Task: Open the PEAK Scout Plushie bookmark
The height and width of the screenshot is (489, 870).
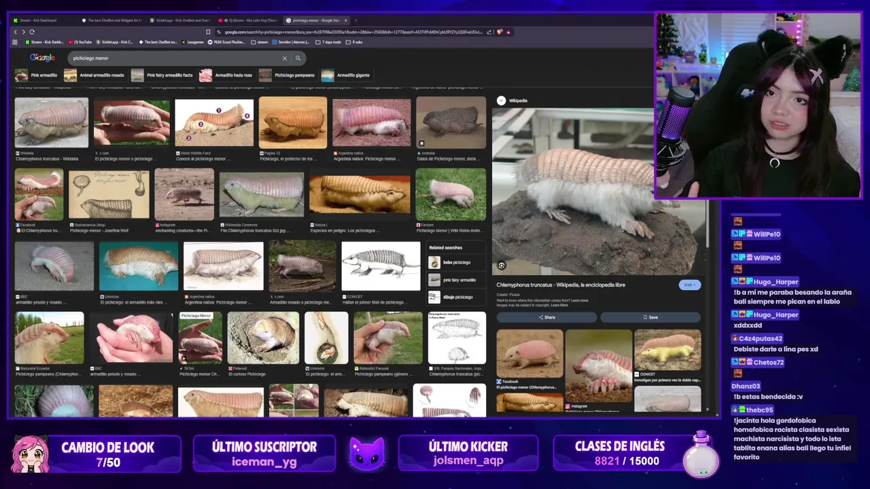Action: click(226, 42)
